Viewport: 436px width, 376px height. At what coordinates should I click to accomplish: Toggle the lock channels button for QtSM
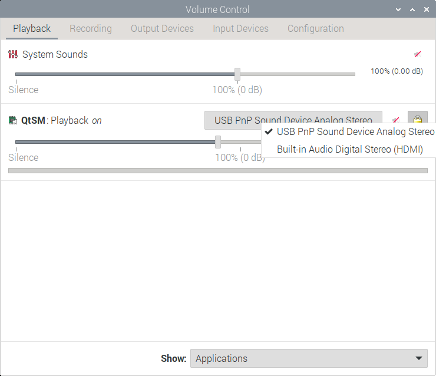point(418,120)
